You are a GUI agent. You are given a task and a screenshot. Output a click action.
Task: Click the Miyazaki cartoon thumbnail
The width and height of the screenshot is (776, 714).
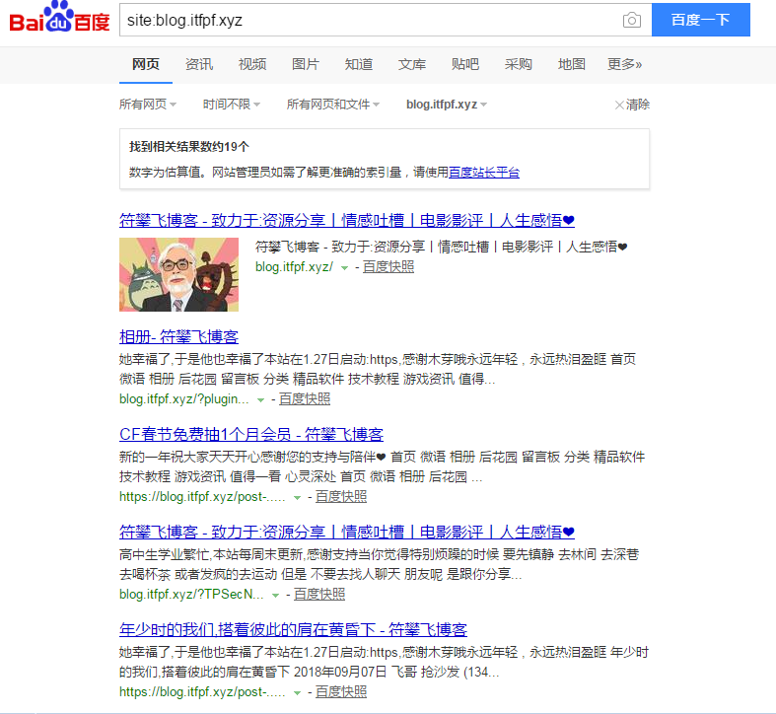tap(178, 274)
